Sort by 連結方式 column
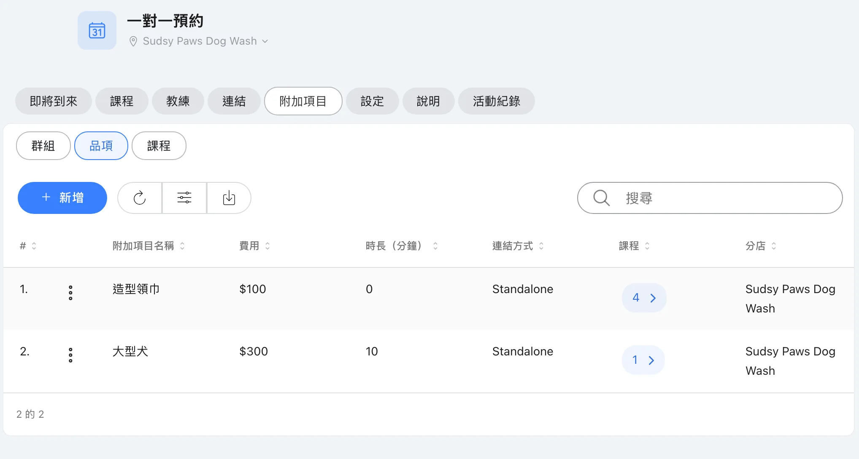The height and width of the screenshot is (459, 859). 518,246
